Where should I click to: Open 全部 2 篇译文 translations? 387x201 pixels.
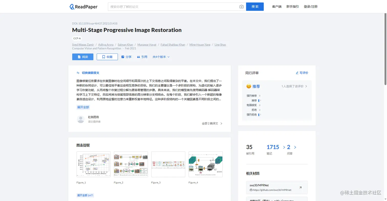pos(212,124)
